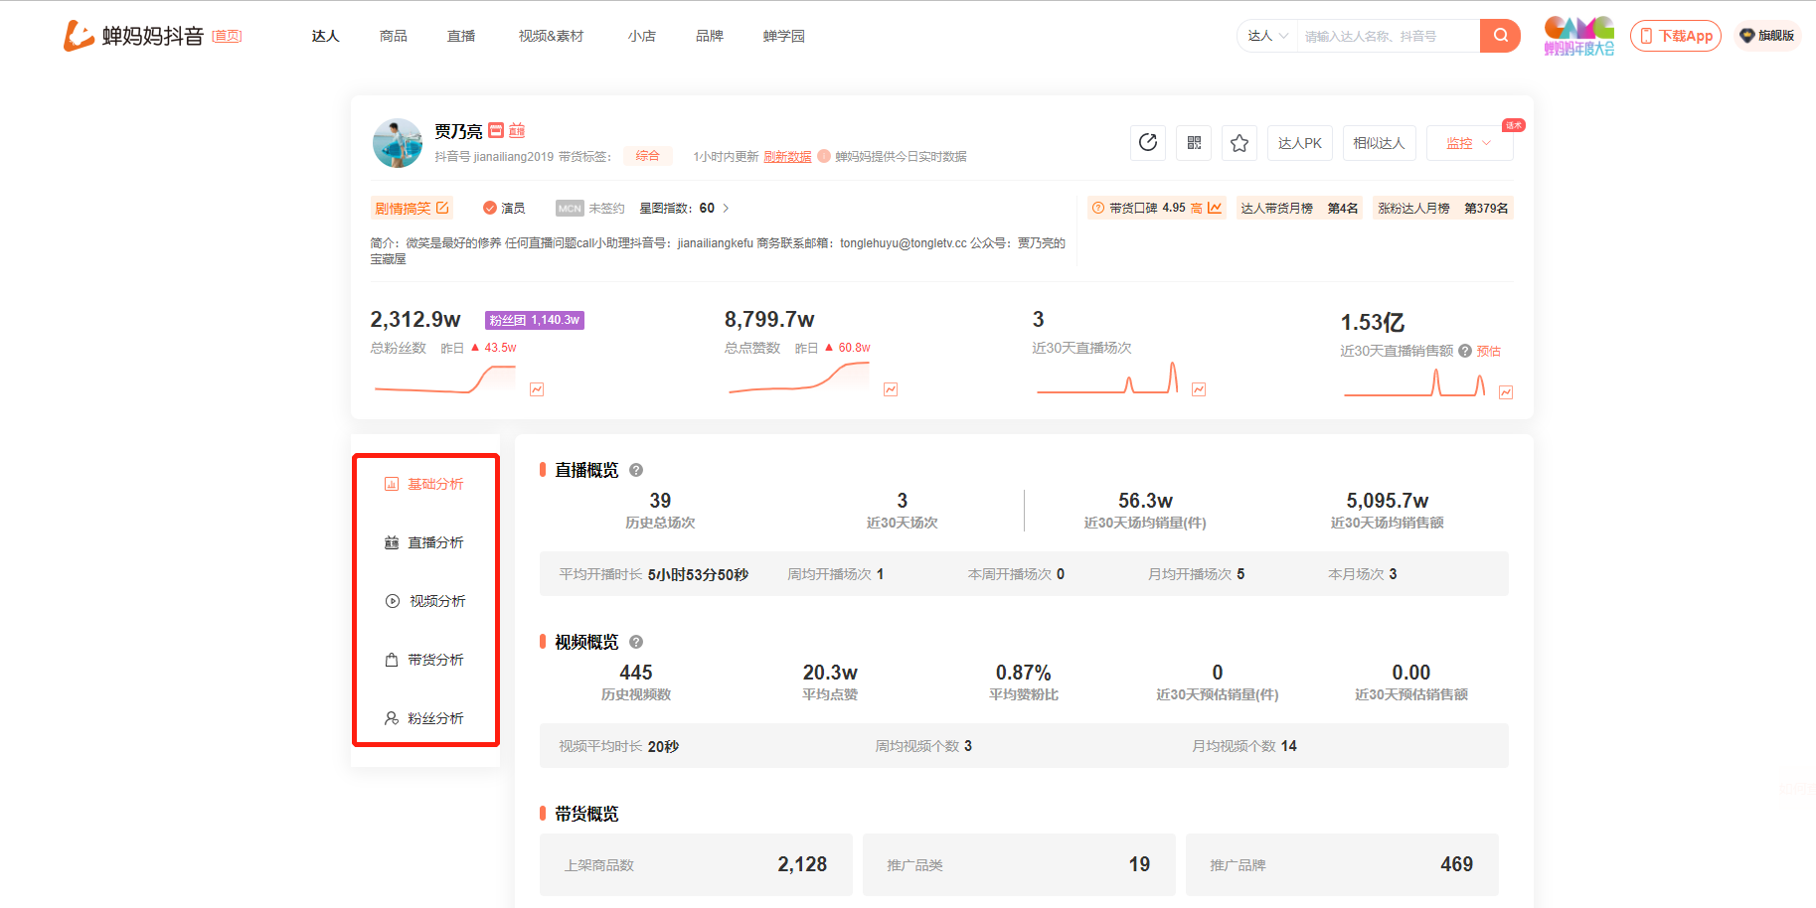Open the 蝉学园 top menu
Image resolution: width=1816 pixels, height=908 pixels.
pyautogui.click(x=783, y=36)
